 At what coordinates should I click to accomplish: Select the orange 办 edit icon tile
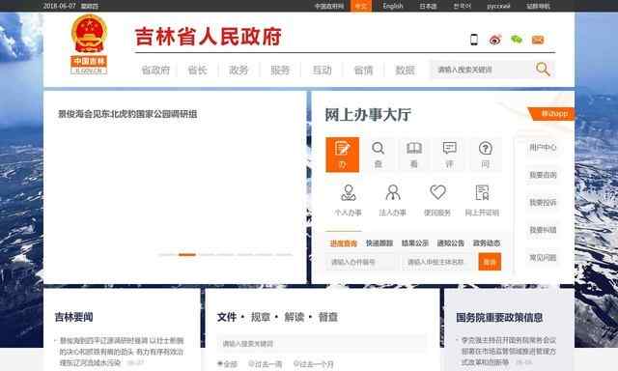pos(342,155)
